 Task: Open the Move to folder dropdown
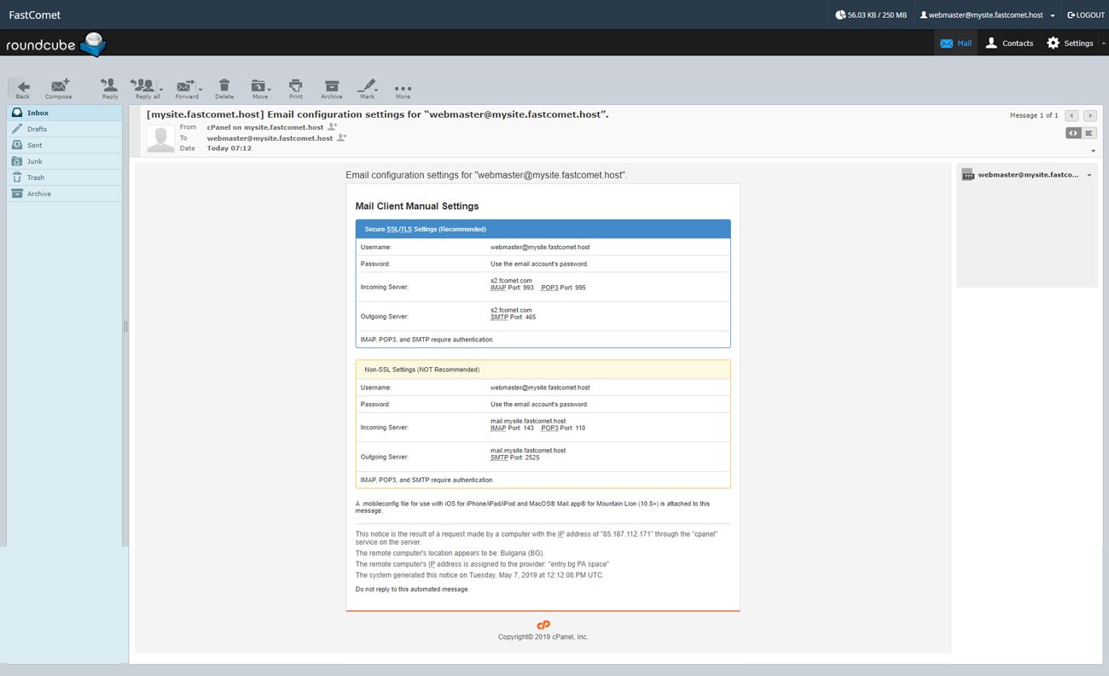point(259,85)
